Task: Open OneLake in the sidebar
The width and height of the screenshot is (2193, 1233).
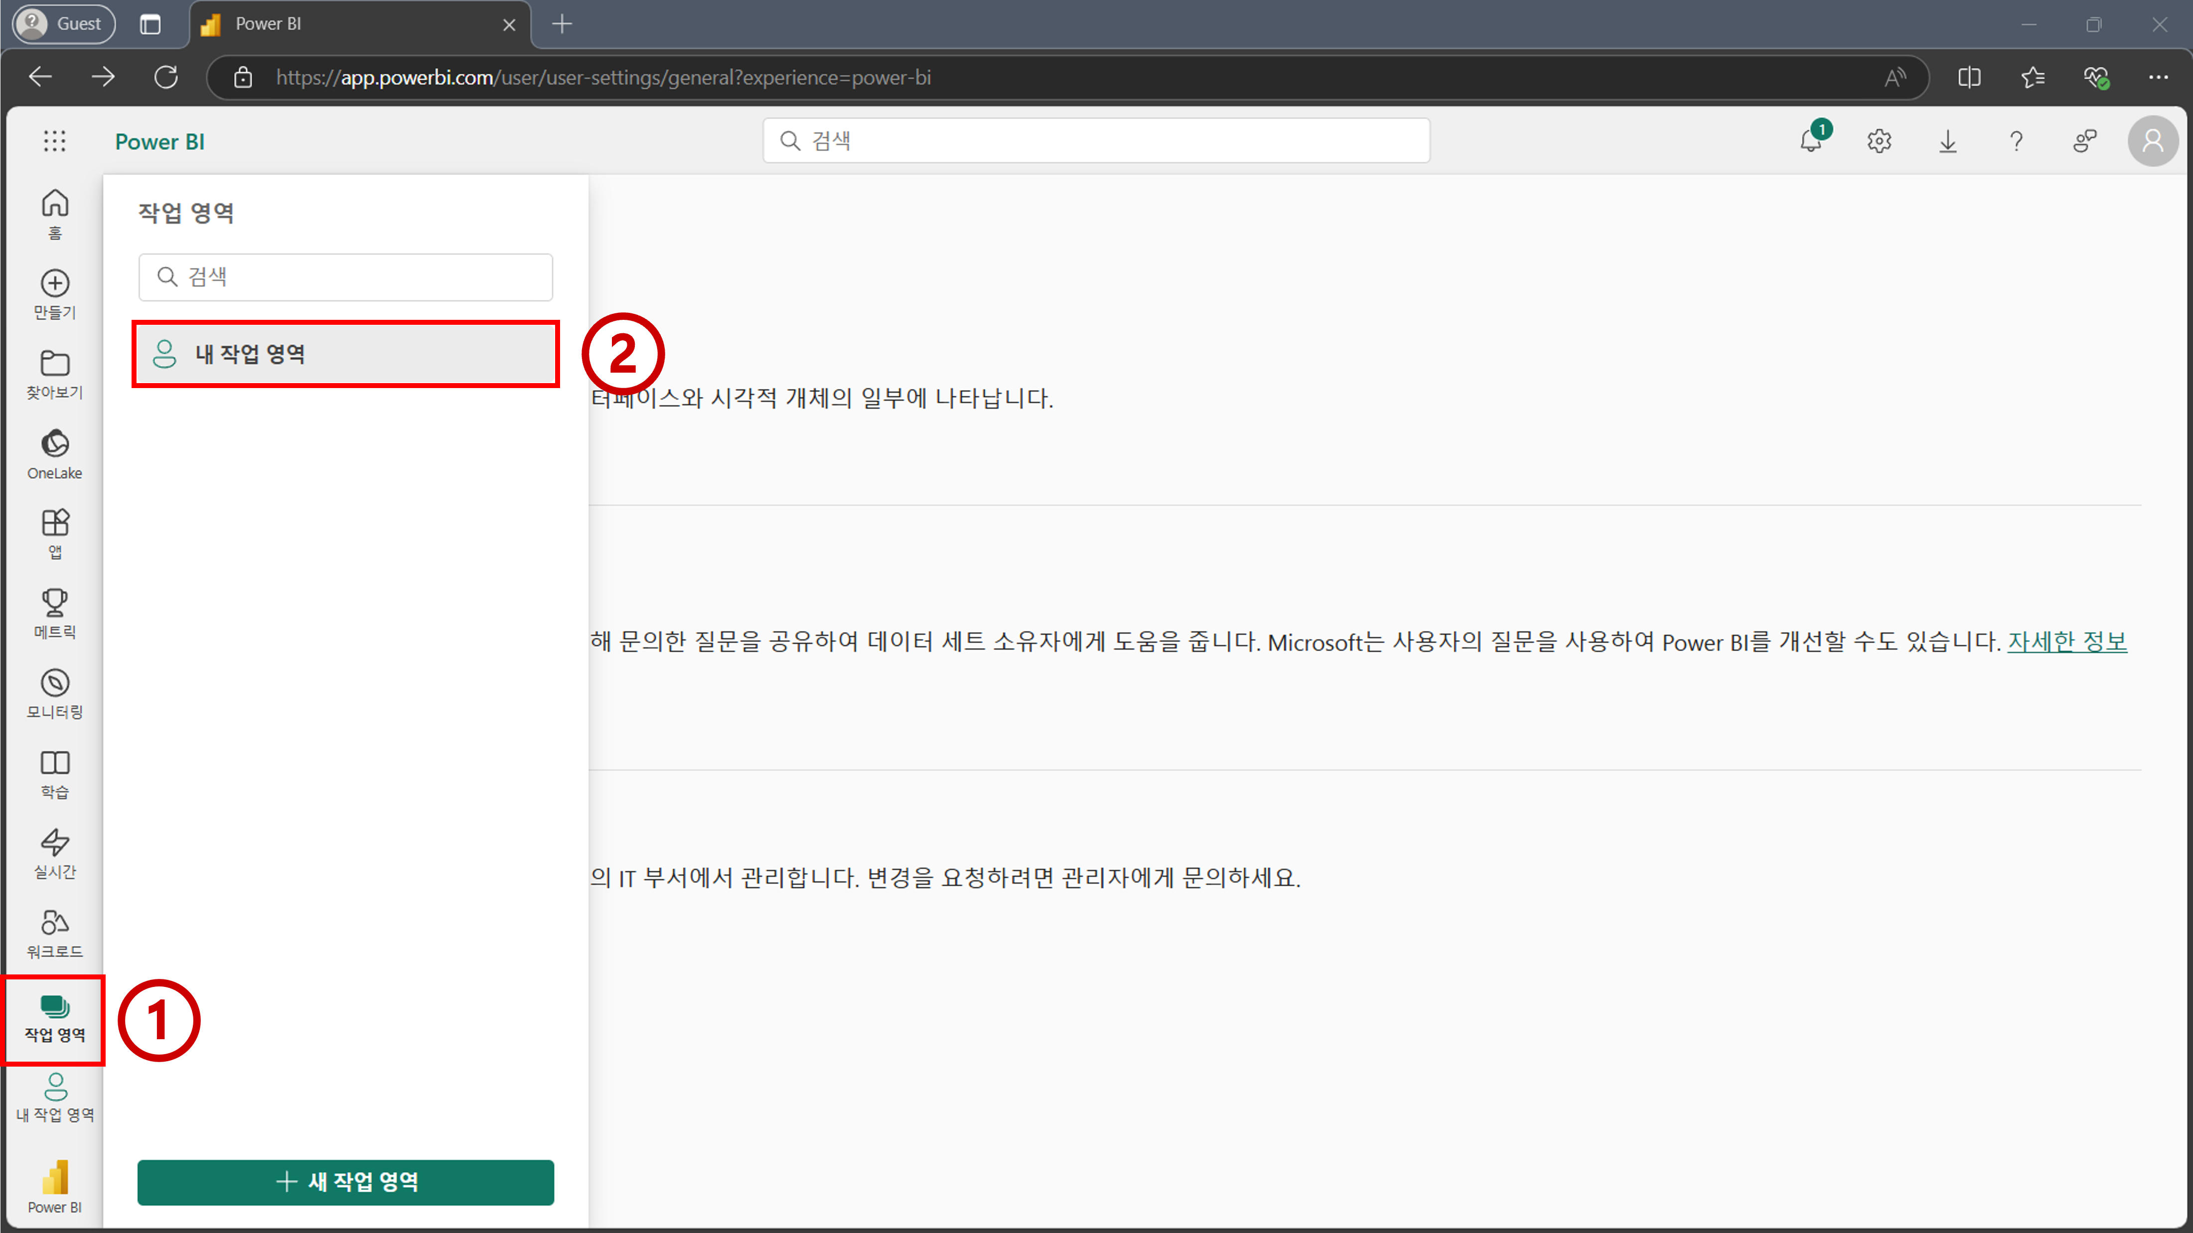Action: coord(54,453)
